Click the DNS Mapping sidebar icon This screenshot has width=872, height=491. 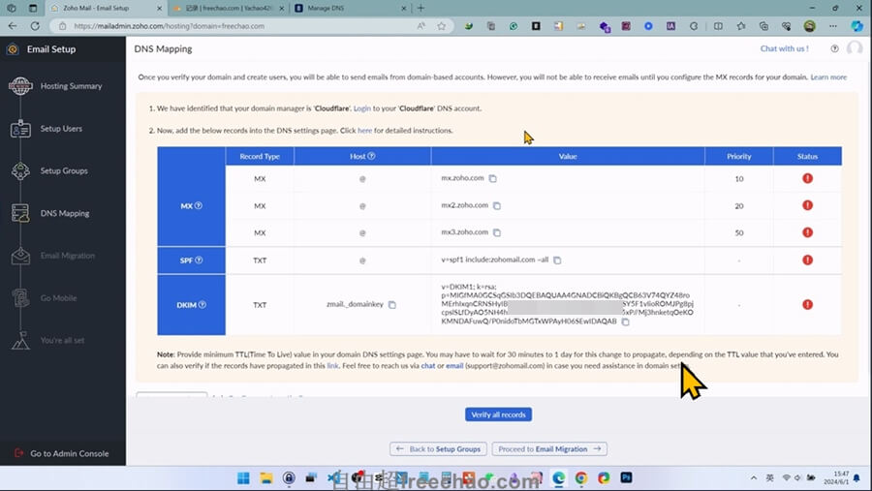tap(20, 213)
